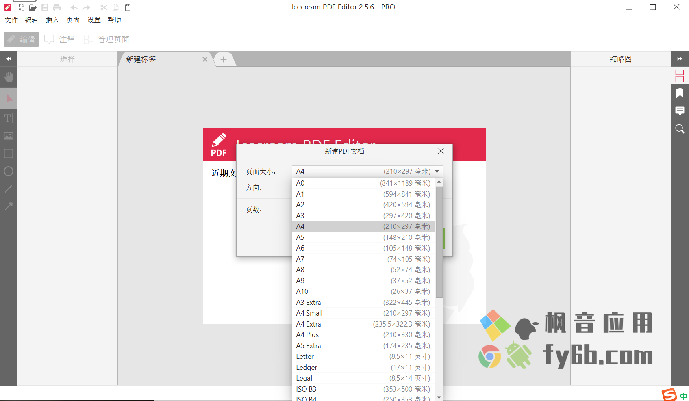Add a new tab with plus button
Image resolution: width=689 pixels, height=401 pixels.
click(x=224, y=59)
